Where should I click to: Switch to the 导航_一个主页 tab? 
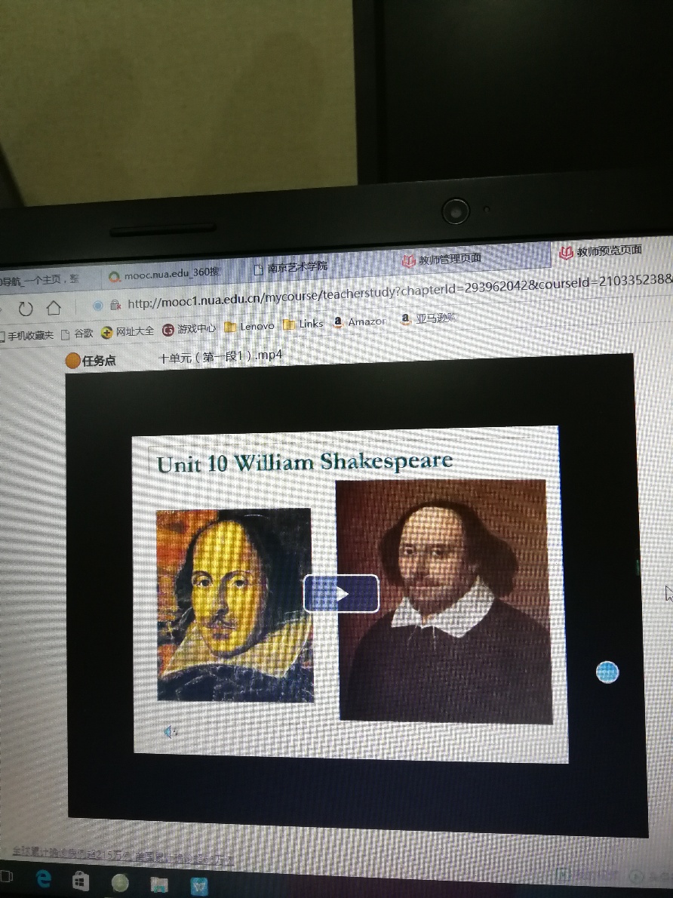[x=39, y=280]
